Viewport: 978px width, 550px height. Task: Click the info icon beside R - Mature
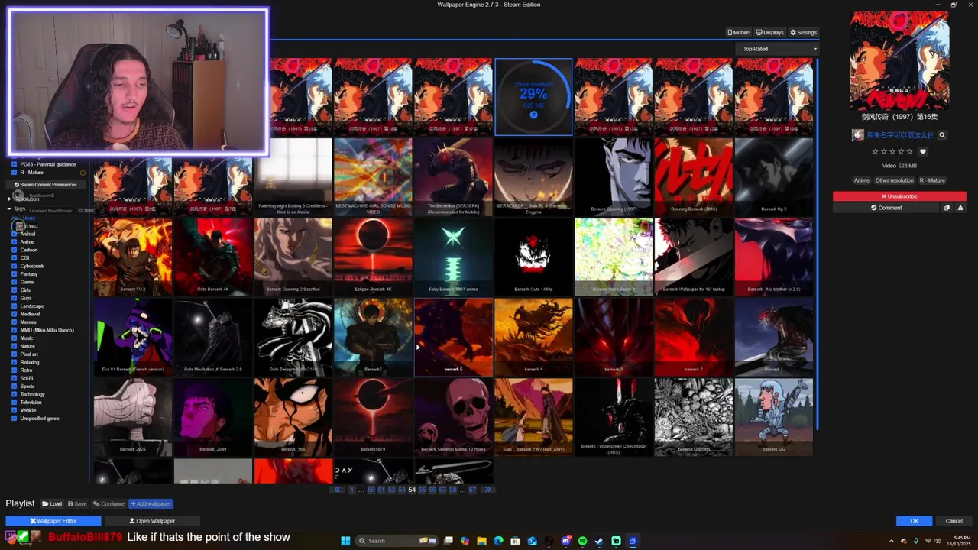pyautogui.click(x=82, y=173)
